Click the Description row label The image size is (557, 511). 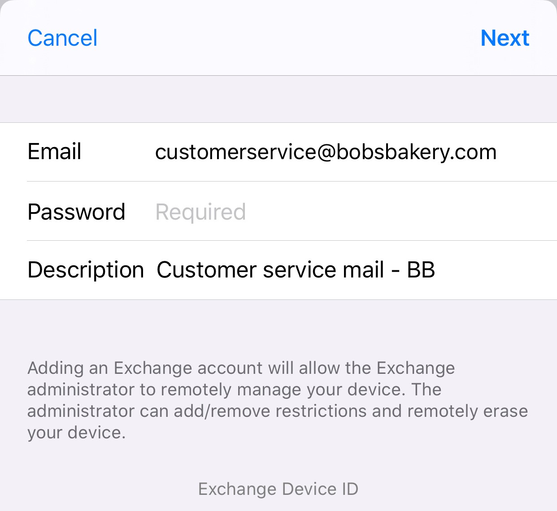pyautogui.click(x=86, y=270)
